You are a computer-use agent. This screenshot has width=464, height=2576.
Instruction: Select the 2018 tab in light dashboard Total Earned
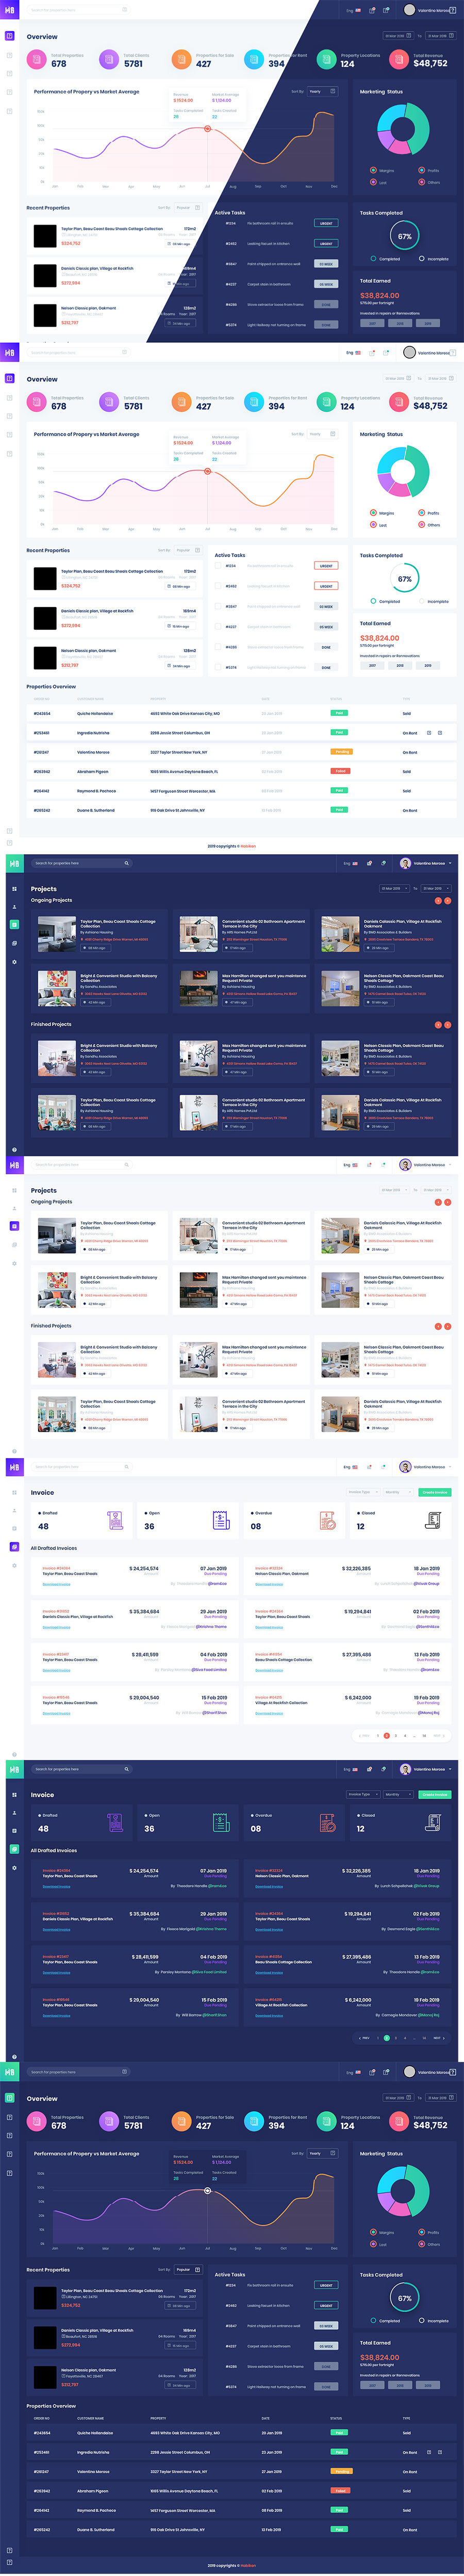pos(400,665)
